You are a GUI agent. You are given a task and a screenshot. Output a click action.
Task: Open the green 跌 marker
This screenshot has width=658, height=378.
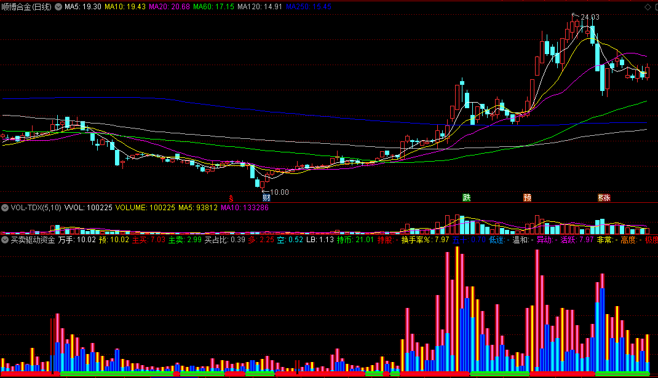[466, 197]
